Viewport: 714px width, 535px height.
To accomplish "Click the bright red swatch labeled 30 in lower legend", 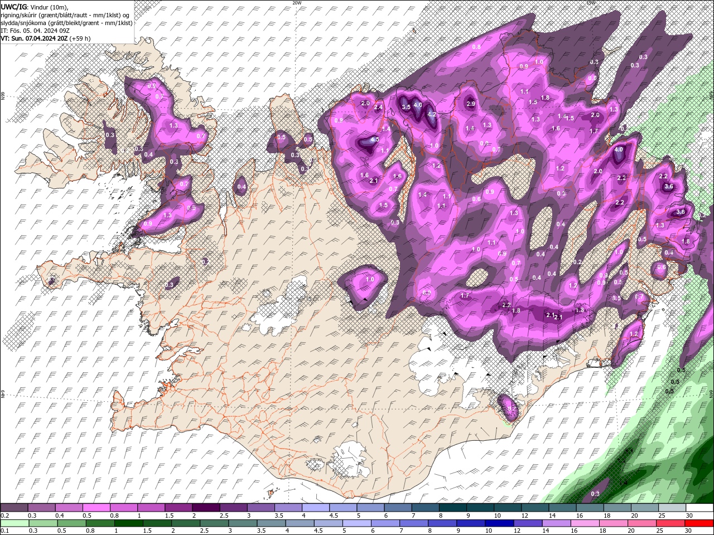I will point(699,523).
